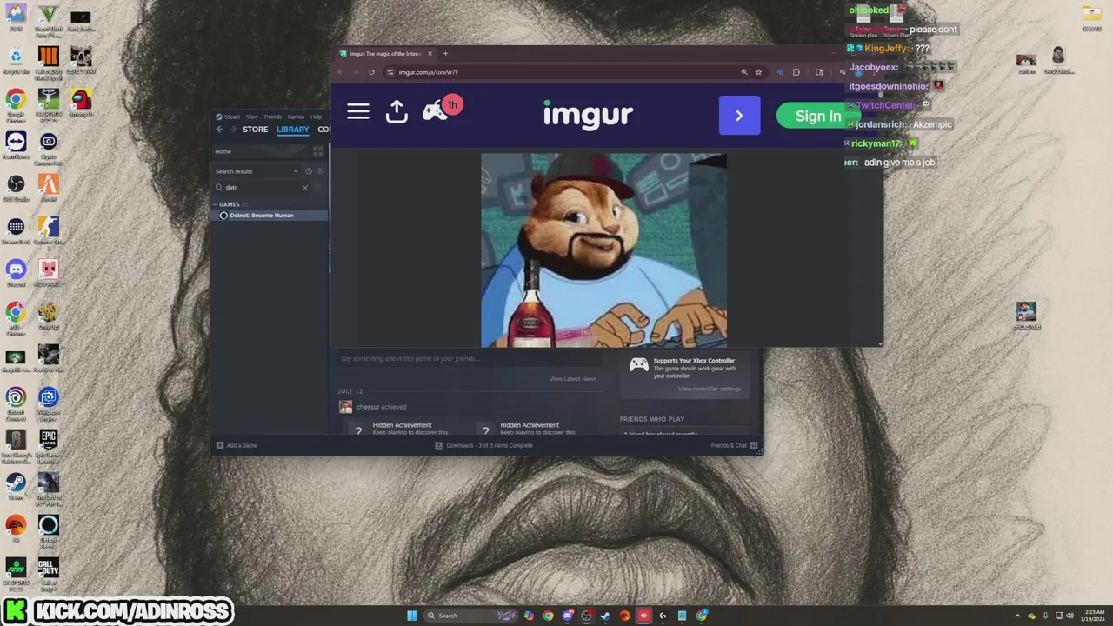This screenshot has height=626, width=1113.
Task: Click the Windows Start button
Action: [x=412, y=616]
